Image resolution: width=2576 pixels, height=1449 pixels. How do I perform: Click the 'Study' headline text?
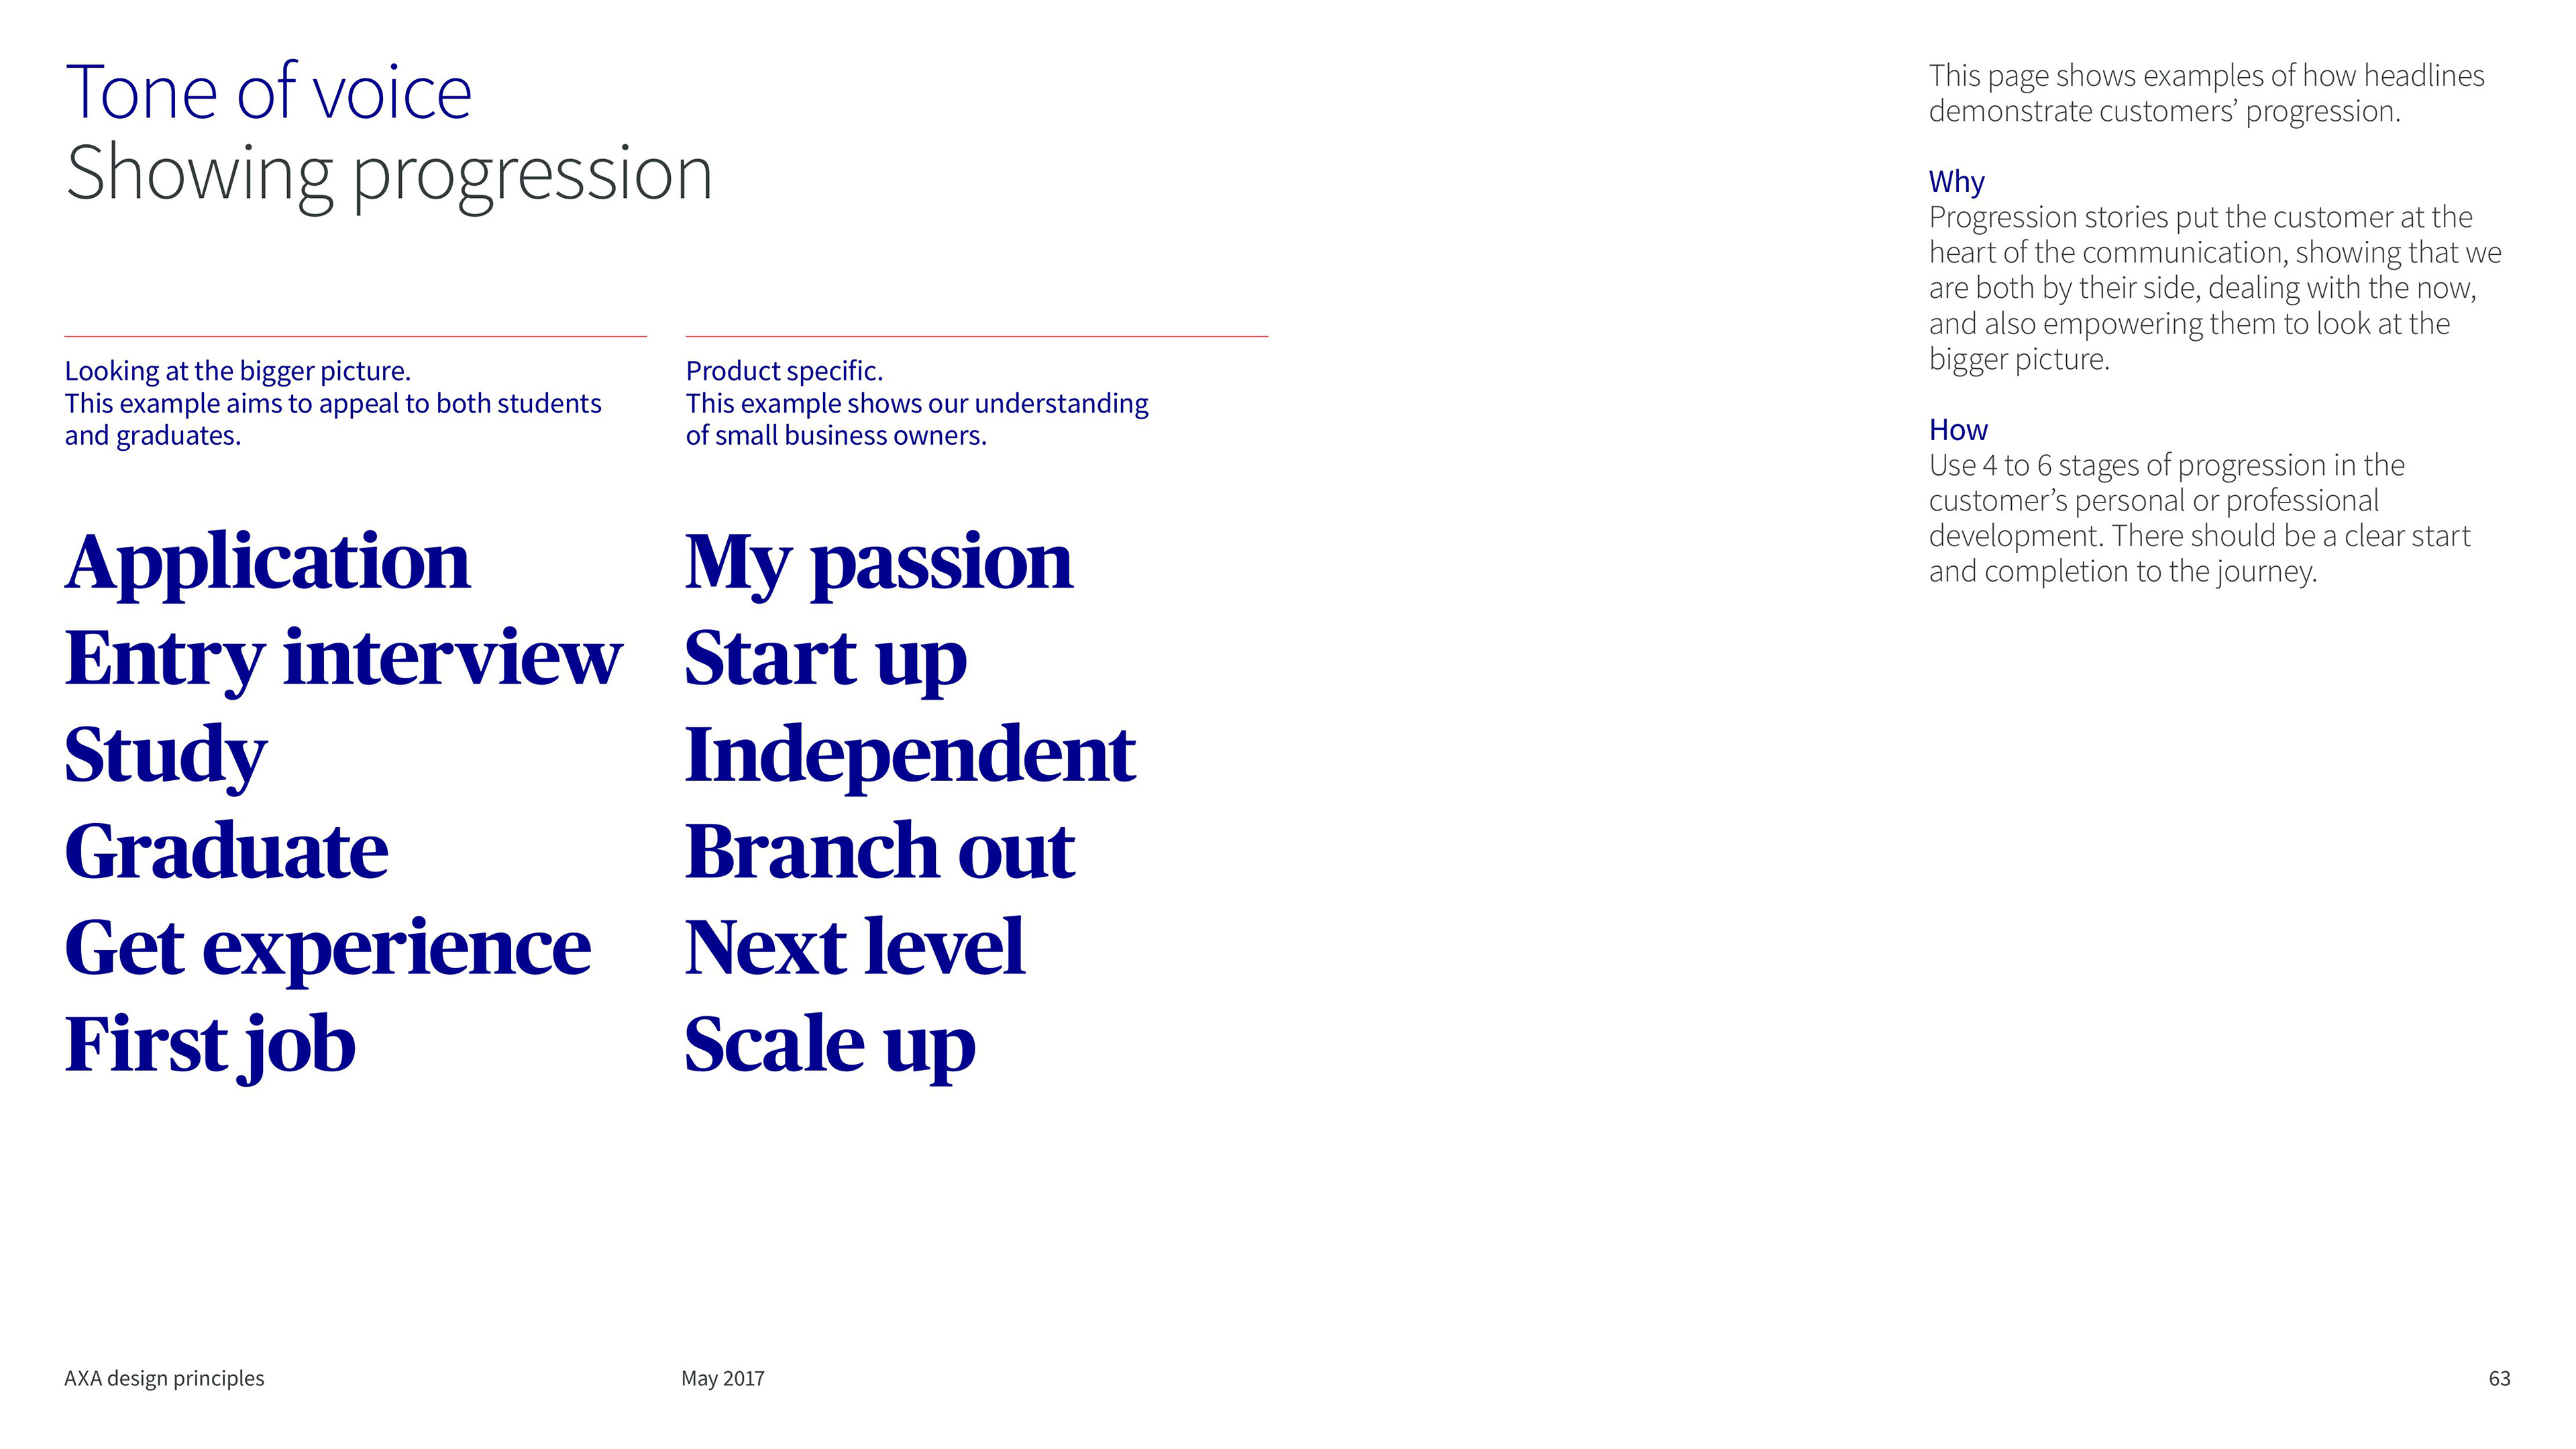[x=165, y=754]
